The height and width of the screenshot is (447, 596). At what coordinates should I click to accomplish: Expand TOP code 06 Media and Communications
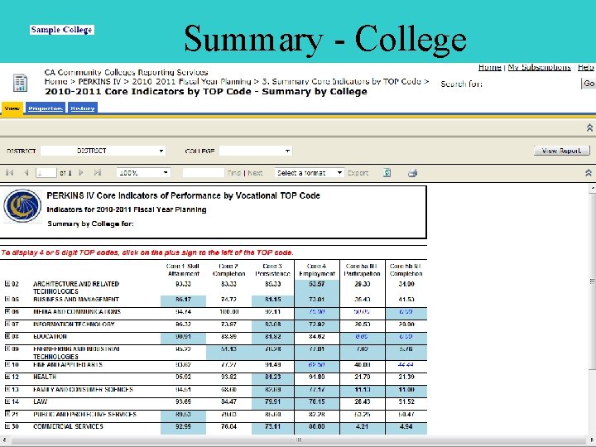[x=7, y=311]
